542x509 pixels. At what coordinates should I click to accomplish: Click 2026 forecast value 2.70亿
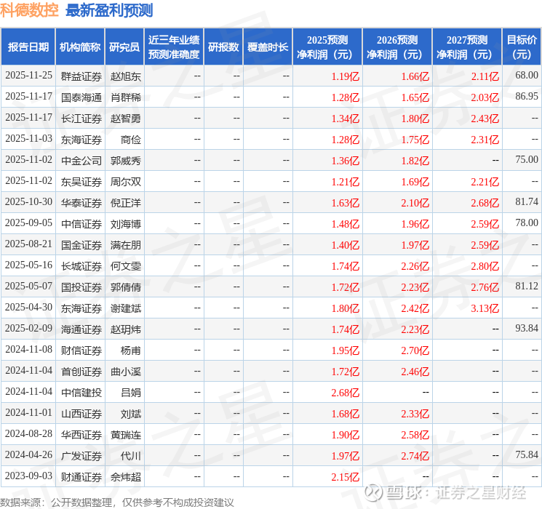415,350
